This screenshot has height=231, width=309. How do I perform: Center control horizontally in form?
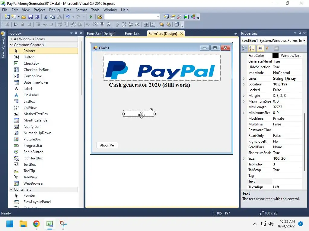146,24
